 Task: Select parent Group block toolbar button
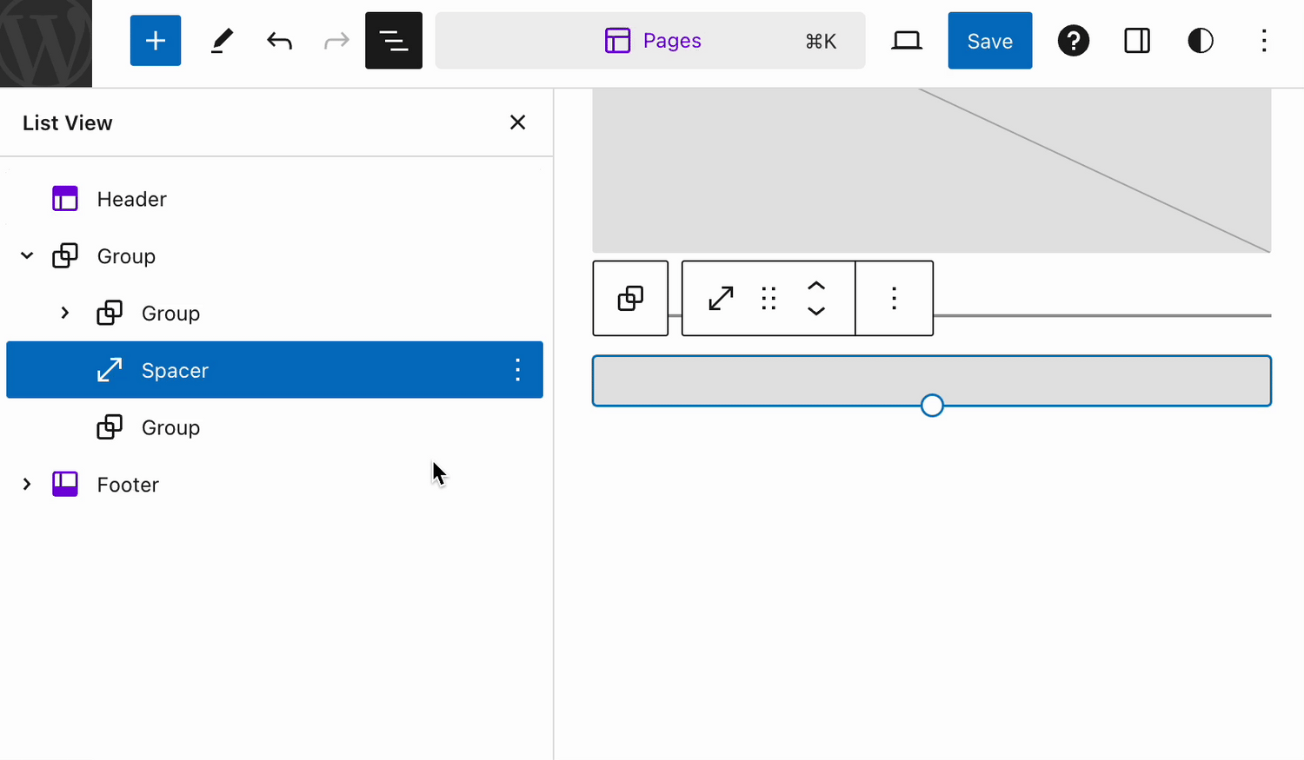(x=630, y=298)
